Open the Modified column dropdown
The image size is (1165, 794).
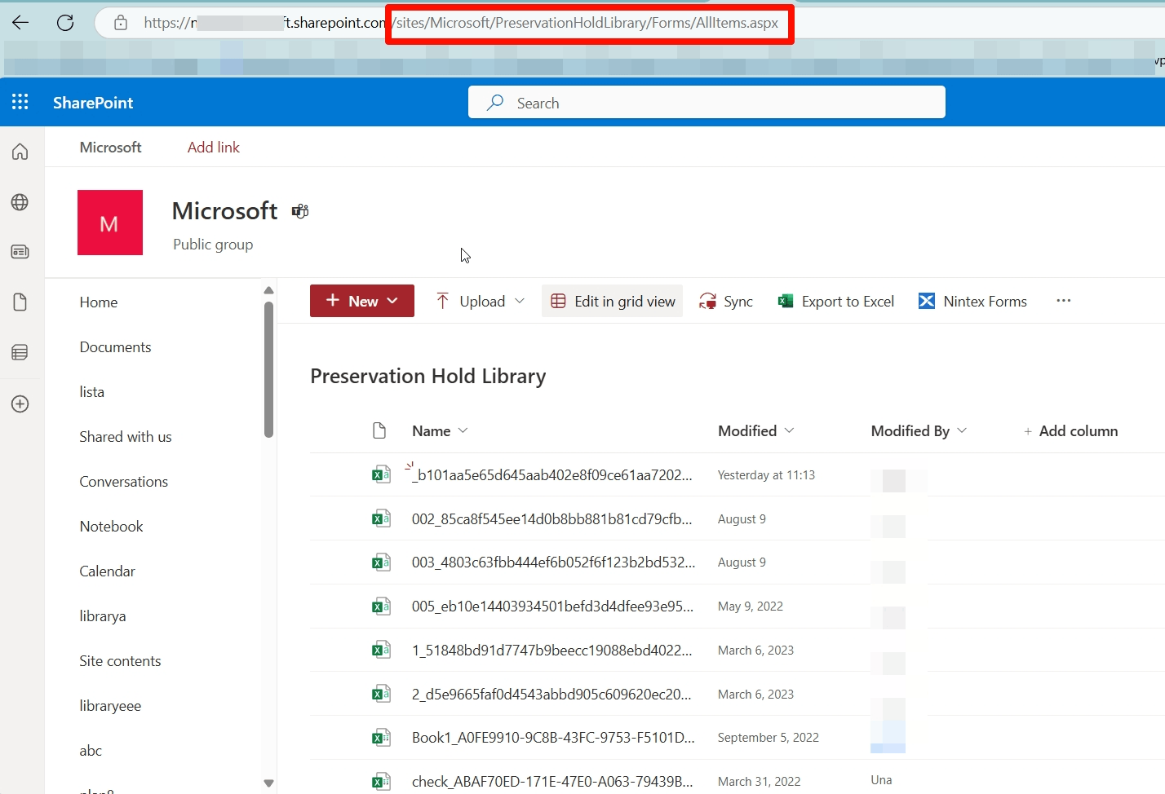click(x=789, y=430)
